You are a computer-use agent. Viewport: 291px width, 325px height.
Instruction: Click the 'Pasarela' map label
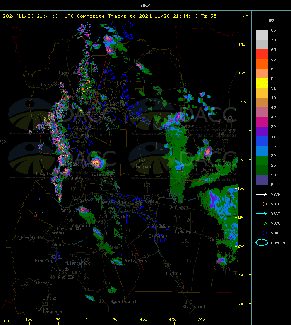[x=52, y=311]
